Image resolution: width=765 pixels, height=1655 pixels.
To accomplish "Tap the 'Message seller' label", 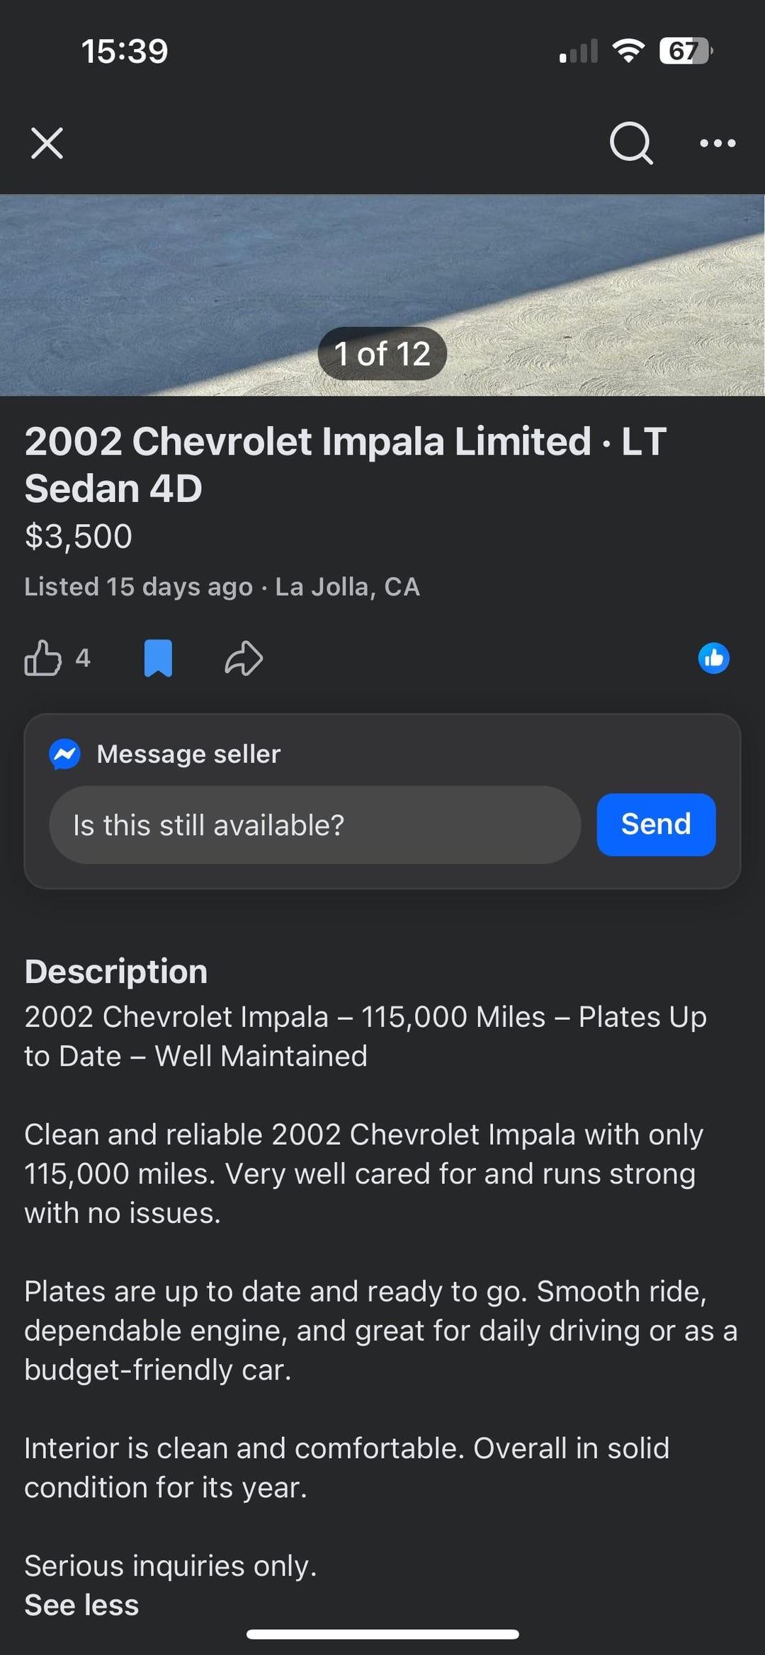I will tap(188, 754).
